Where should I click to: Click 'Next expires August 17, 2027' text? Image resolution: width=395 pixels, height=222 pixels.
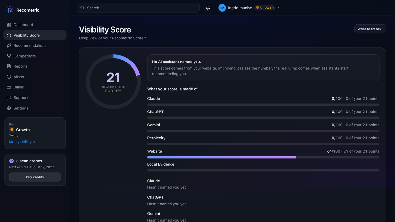[32, 167]
